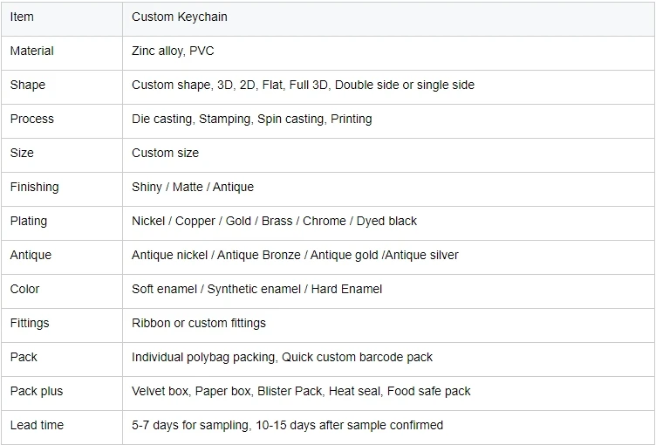The image size is (656, 445).
Task: Select the 'Shape' row label
Action: point(28,86)
